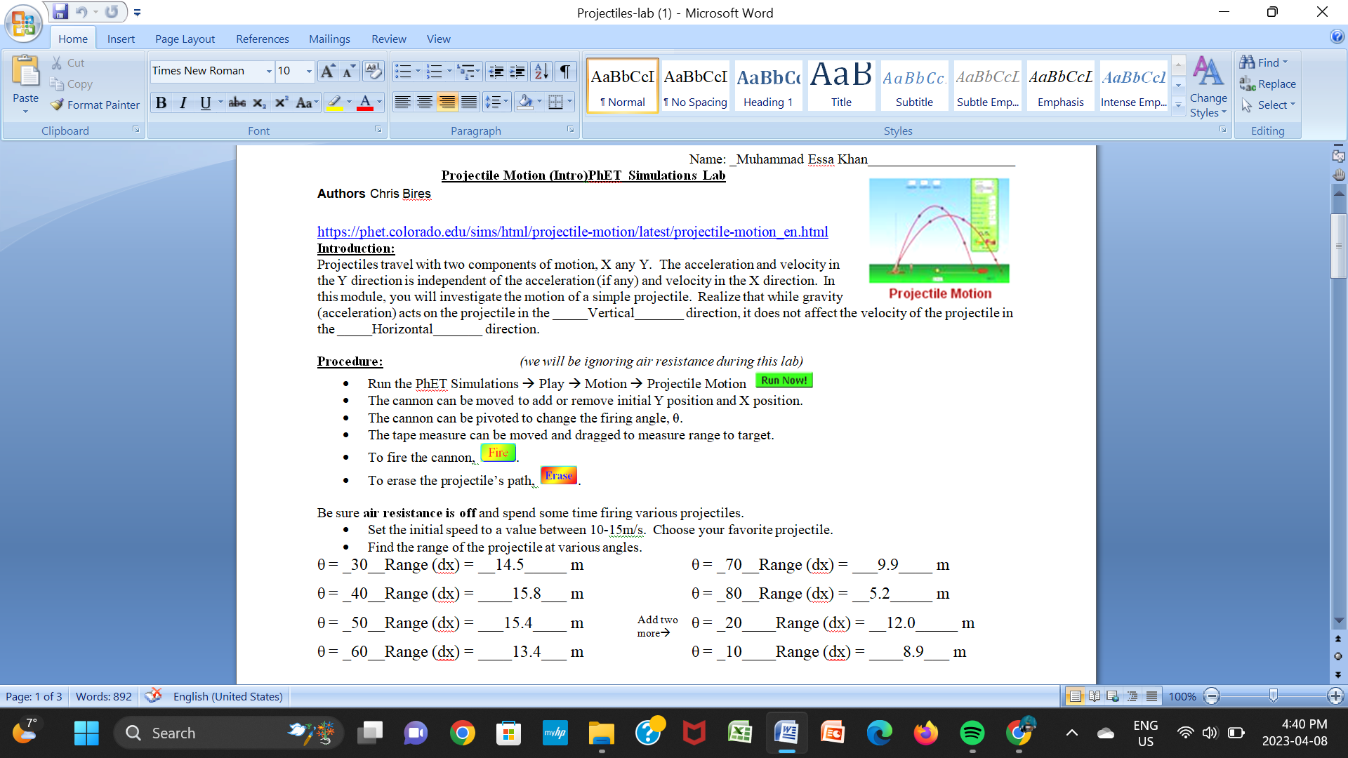Switch to the Mailings ribbon tab
Screen dimensions: 1348x758
point(329,39)
